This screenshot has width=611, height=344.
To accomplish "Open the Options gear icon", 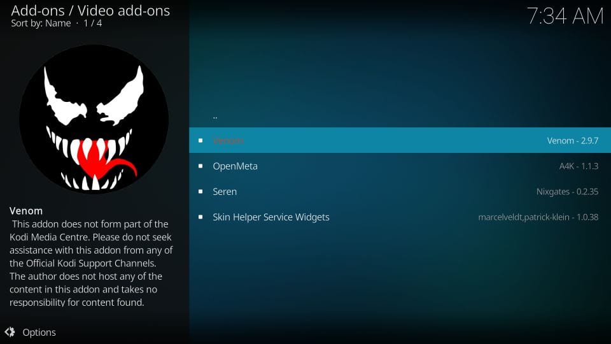I will tap(10, 332).
